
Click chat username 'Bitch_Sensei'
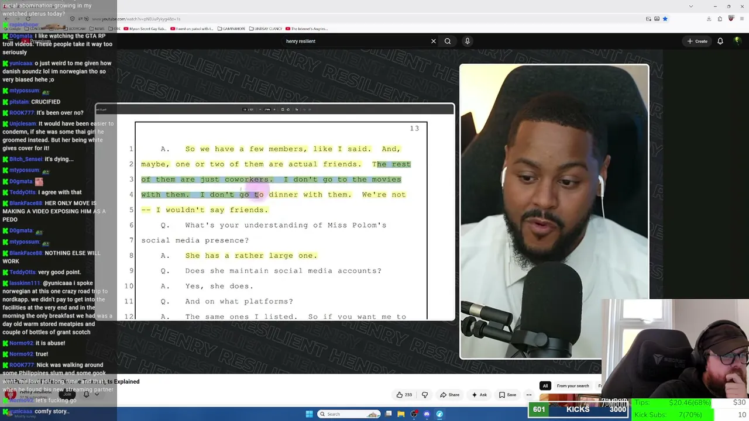click(x=26, y=159)
